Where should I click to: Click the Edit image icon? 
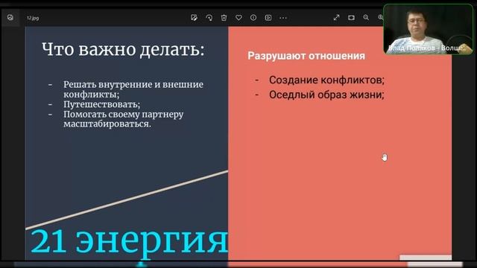(194, 18)
